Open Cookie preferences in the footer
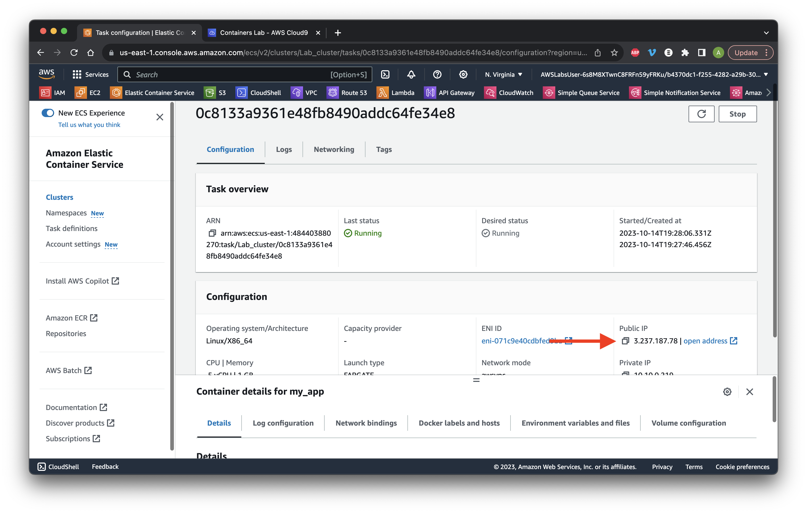This screenshot has height=513, width=807. 742,466
